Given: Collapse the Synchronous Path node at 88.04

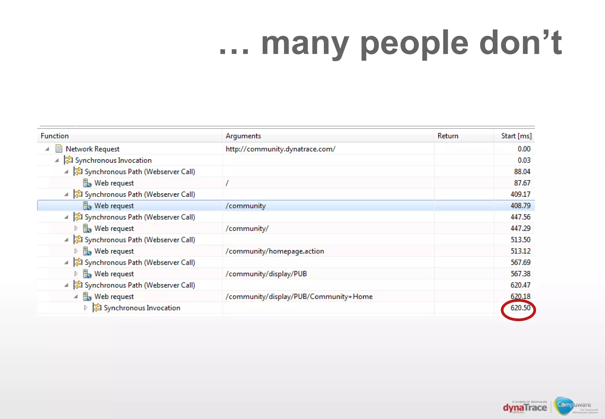Looking at the screenshot, I should [x=66, y=172].
